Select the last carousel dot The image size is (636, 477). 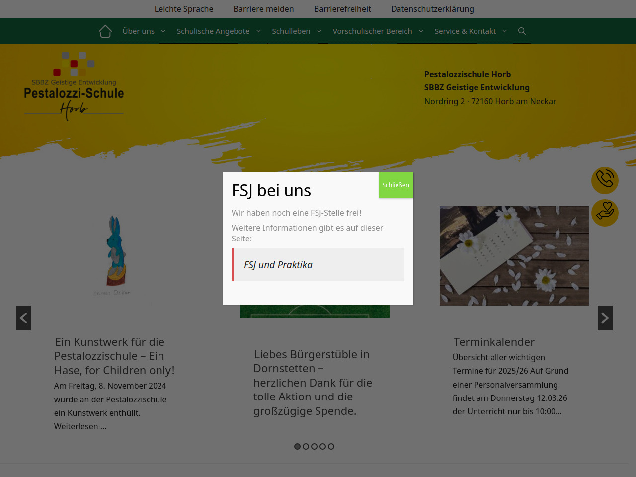click(331, 446)
